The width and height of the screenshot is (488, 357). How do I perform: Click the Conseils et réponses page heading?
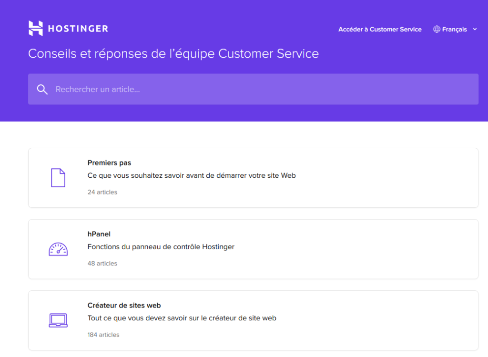pyautogui.click(x=173, y=54)
